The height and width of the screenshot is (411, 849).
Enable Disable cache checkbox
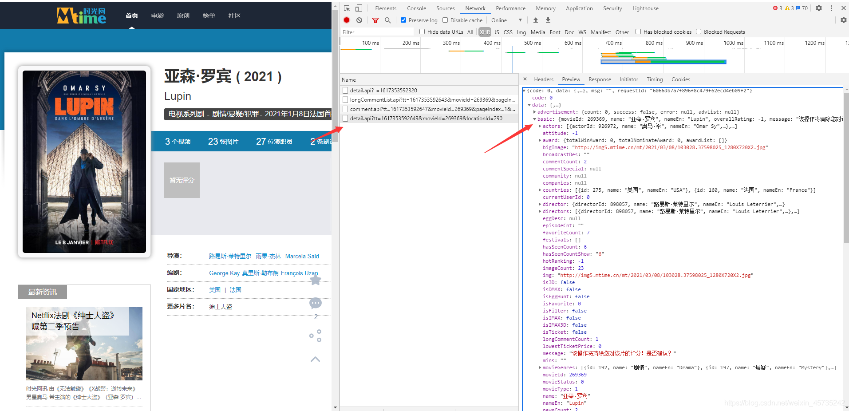tap(445, 20)
